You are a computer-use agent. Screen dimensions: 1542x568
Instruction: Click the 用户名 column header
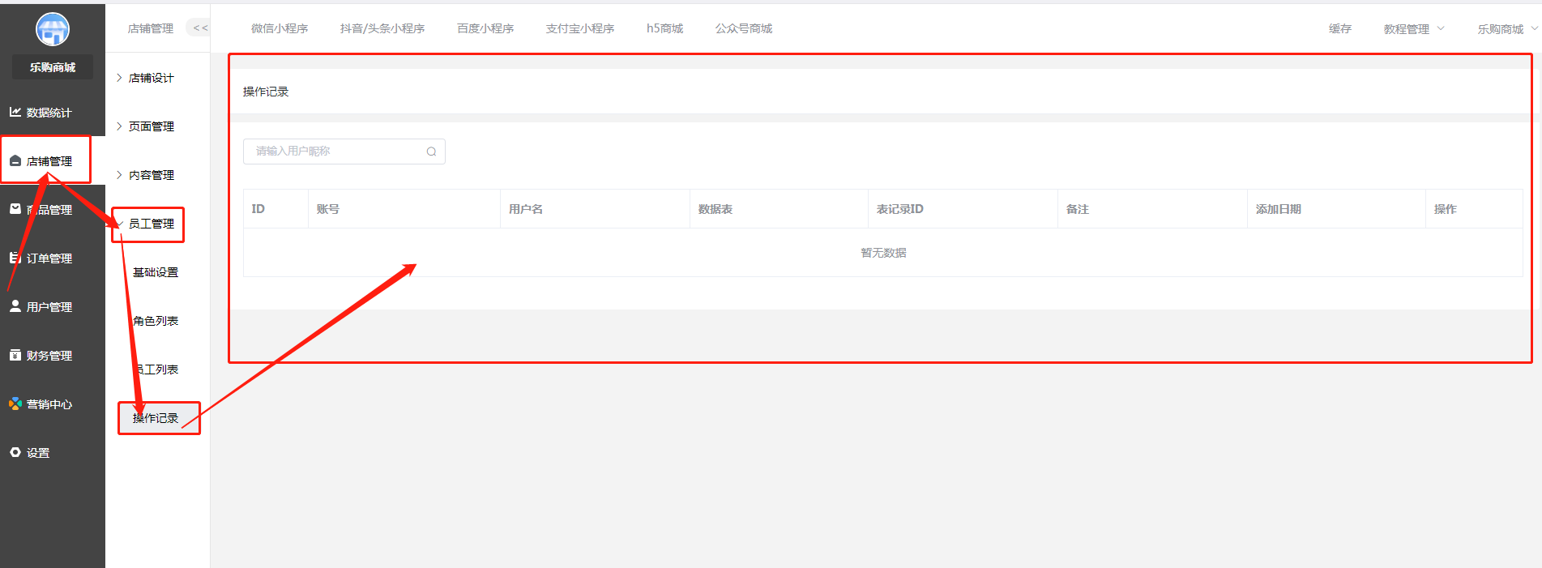526,209
